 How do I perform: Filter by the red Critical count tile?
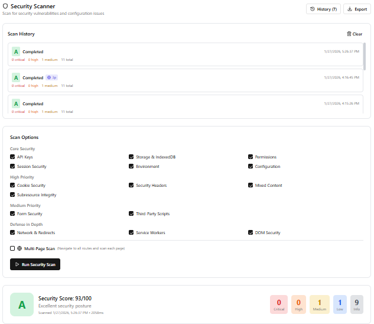[279, 304]
